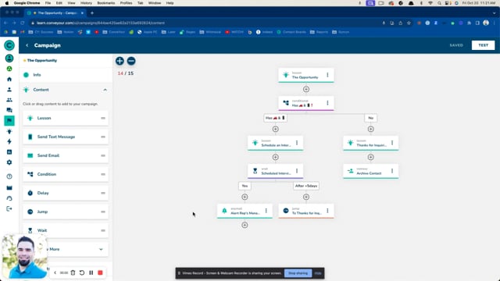Click the TEST button
The image size is (500, 281).
(x=483, y=45)
